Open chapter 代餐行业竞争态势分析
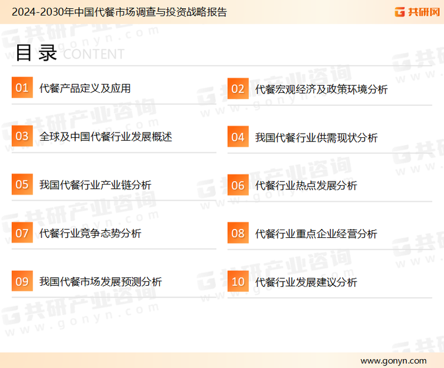The height and width of the screenshot is (368, 444). pos(91,233)
